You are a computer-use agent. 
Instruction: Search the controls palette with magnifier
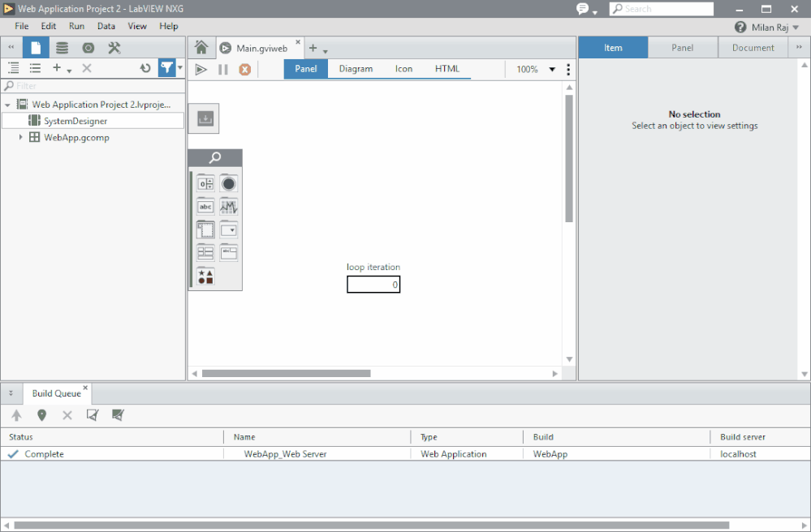click(x=215, y=157)
